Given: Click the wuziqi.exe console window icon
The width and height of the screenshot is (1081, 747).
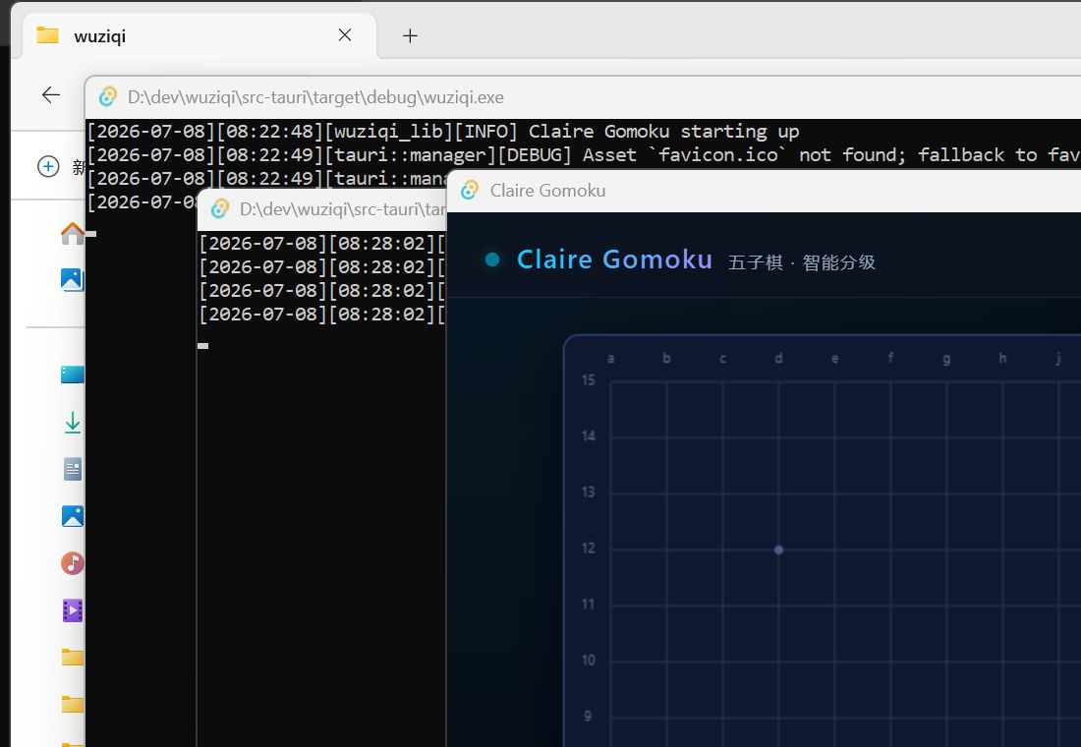Looking at the screenshot, I should point(107,97).
